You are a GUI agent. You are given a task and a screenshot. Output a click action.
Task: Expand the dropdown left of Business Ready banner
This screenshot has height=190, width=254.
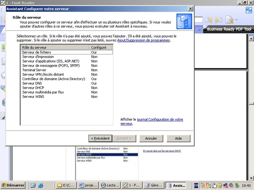pyautogui.click(x=200, y=29)
